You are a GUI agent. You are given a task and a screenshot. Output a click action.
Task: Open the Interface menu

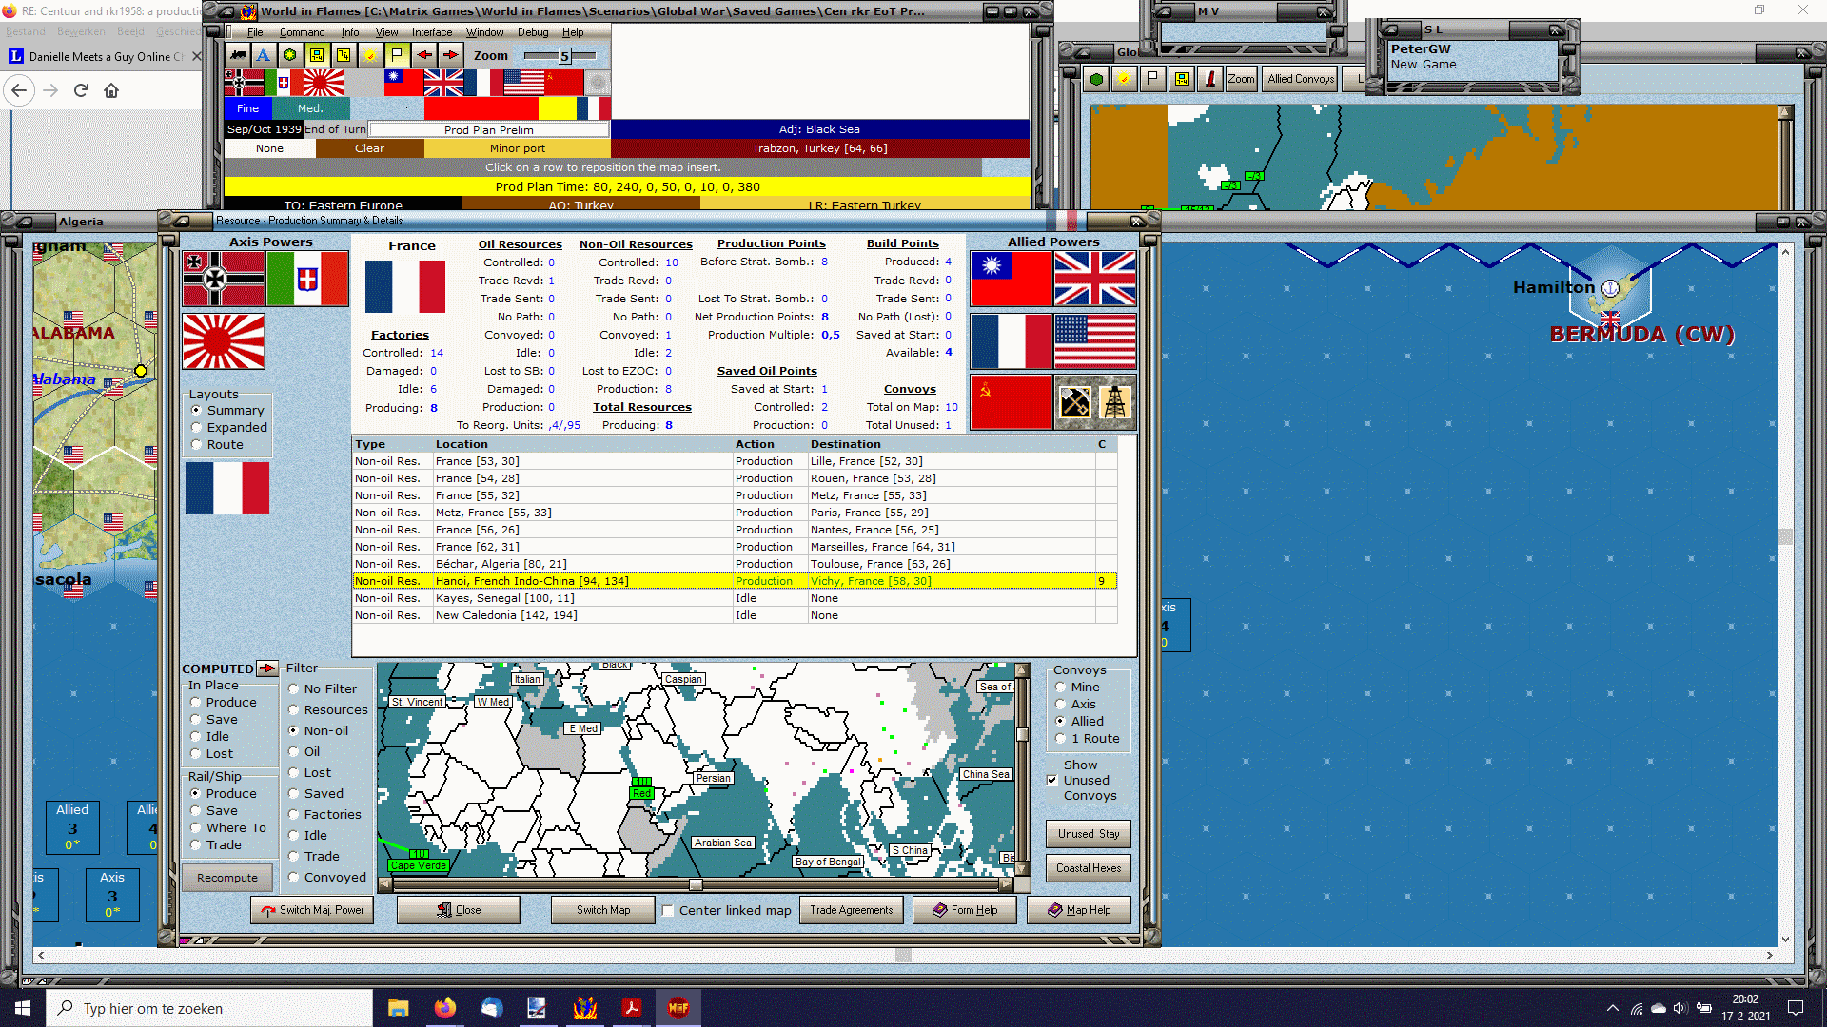click(431, 32)
